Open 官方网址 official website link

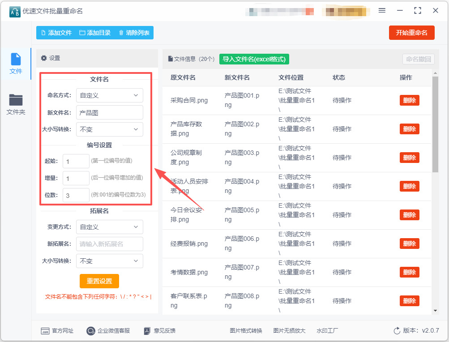point(57,331)
